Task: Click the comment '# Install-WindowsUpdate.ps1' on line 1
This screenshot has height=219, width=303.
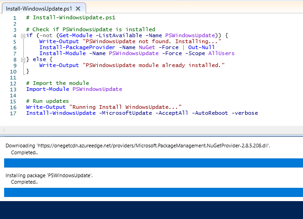Action: (71, 17)
